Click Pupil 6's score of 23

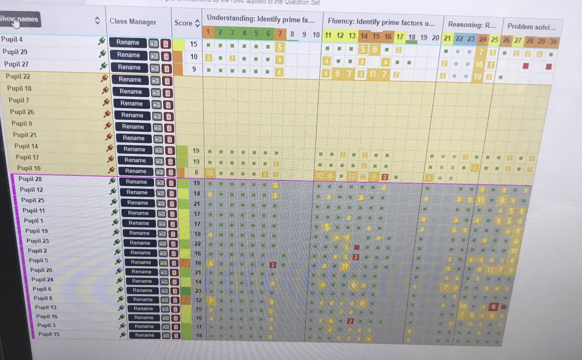pyautogui.click(x=197, y=290)
